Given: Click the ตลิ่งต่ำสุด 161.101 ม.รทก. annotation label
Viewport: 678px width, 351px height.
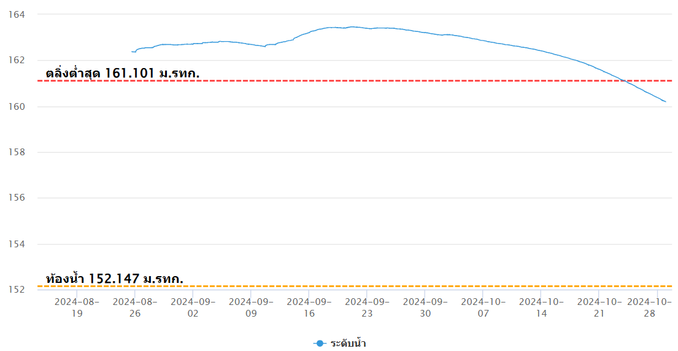Looking at the screenshot, I should pos(123,73).
